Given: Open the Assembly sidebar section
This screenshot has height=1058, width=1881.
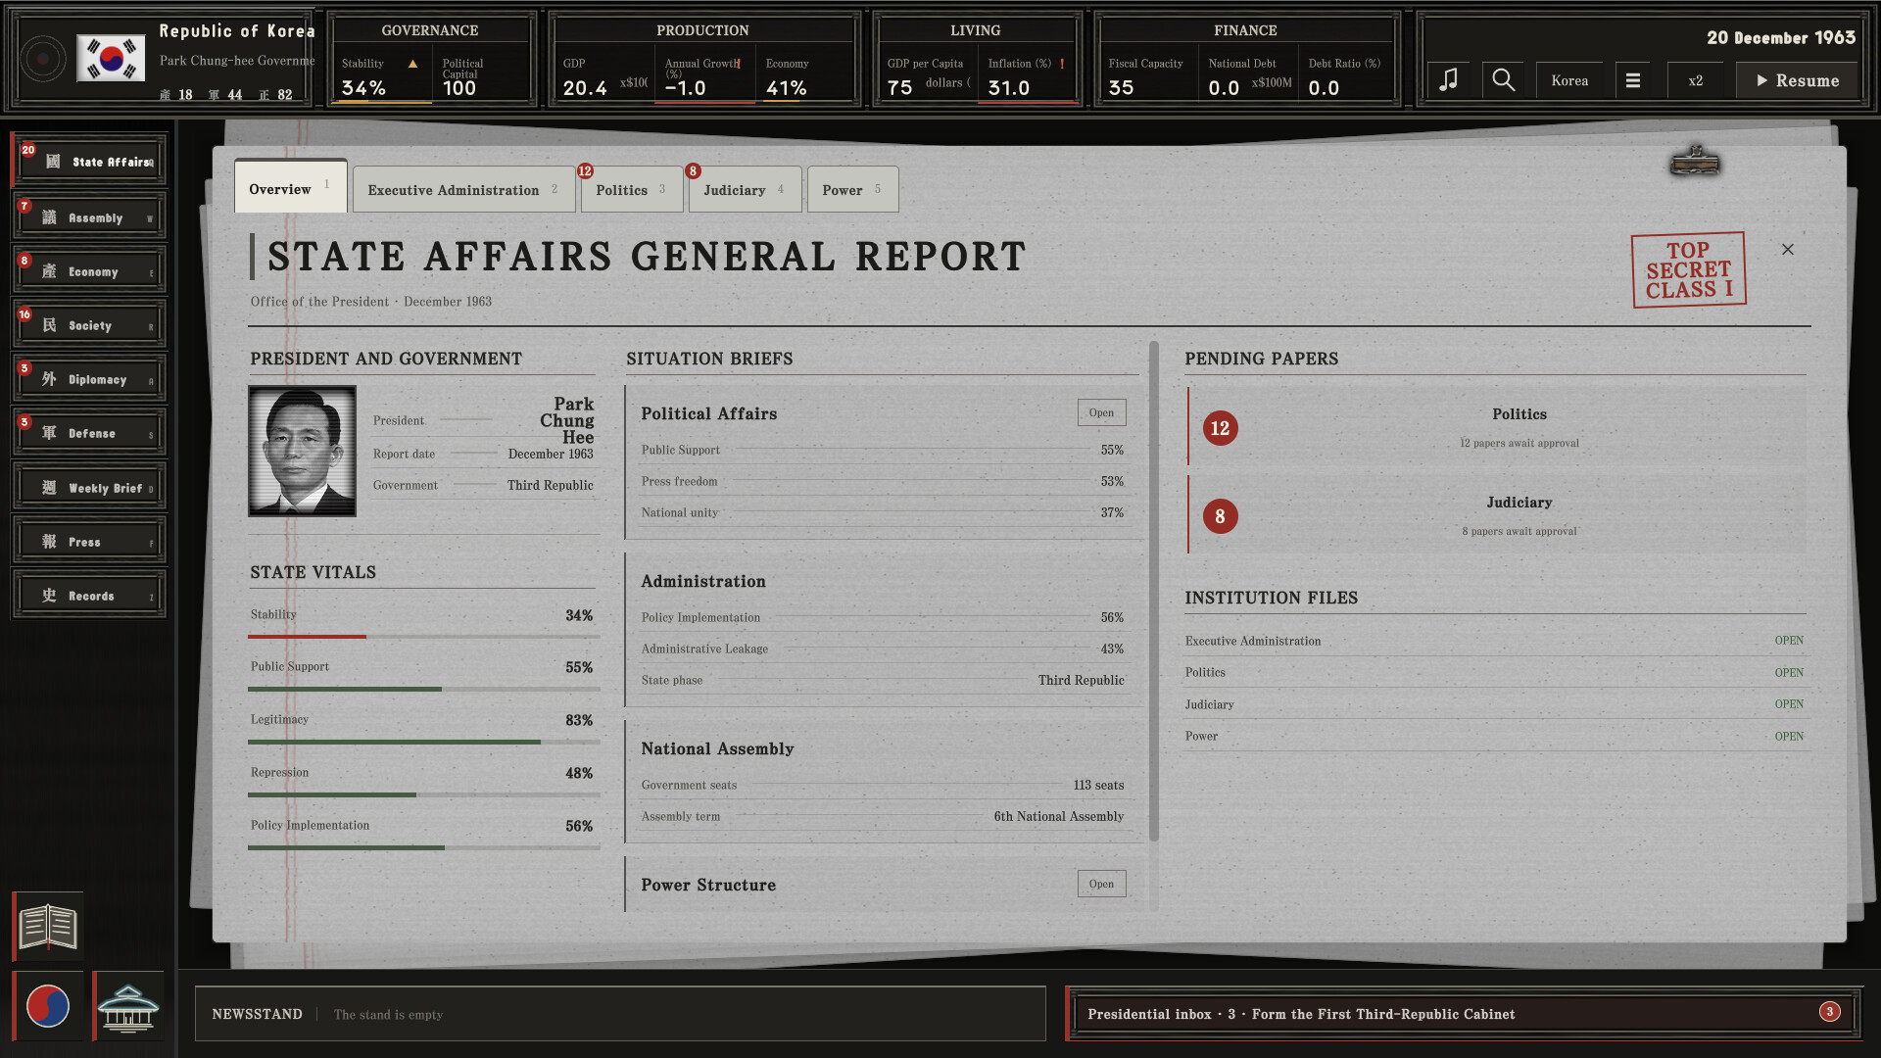Looking at the screenshot, I should pyautogui.click(x=90, y=217).
